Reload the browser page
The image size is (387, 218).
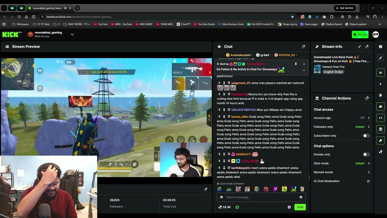[19, 17]
